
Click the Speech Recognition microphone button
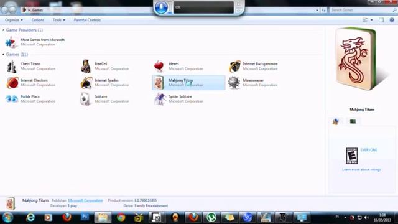(161, 7)
